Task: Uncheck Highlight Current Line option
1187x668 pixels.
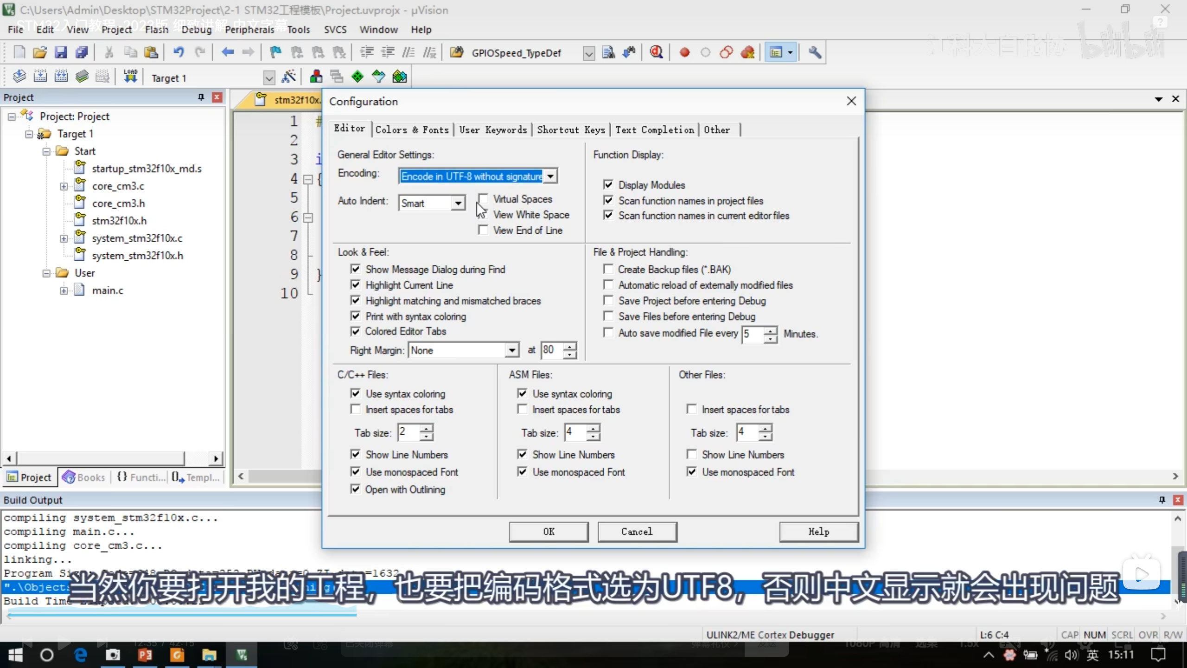Action: [x=356, y=285]
